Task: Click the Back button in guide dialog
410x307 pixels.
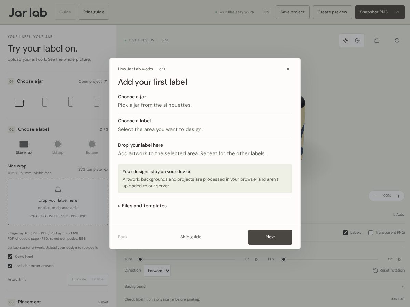Action: pos(123,237)
